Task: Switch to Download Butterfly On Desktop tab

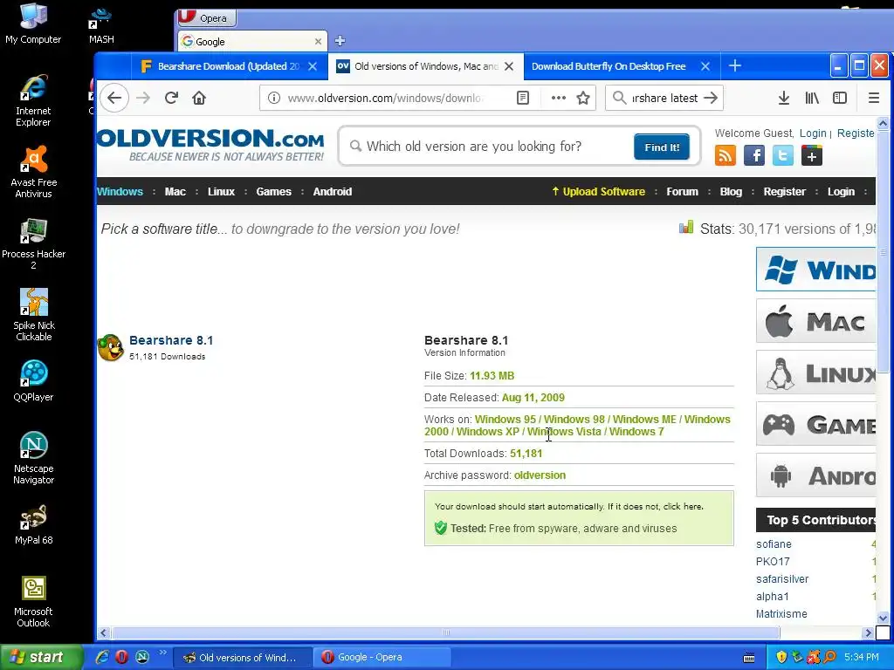Action: [609, 66]
